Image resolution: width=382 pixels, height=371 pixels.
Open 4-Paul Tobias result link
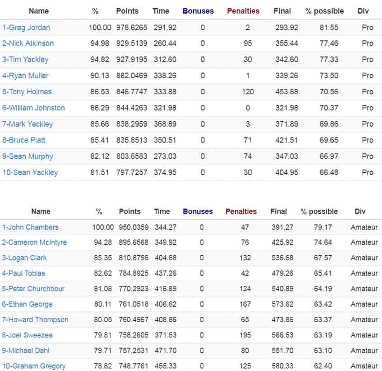click(24, 273)
